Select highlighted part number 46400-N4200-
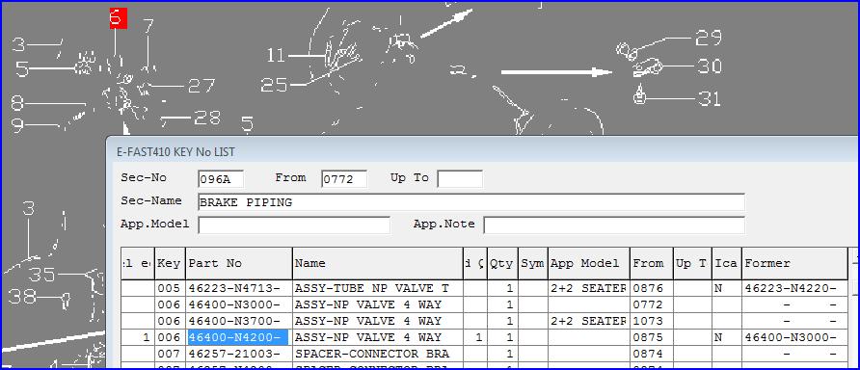The height and width of the screenshot is (370, 860). click(x=238, y=337)
